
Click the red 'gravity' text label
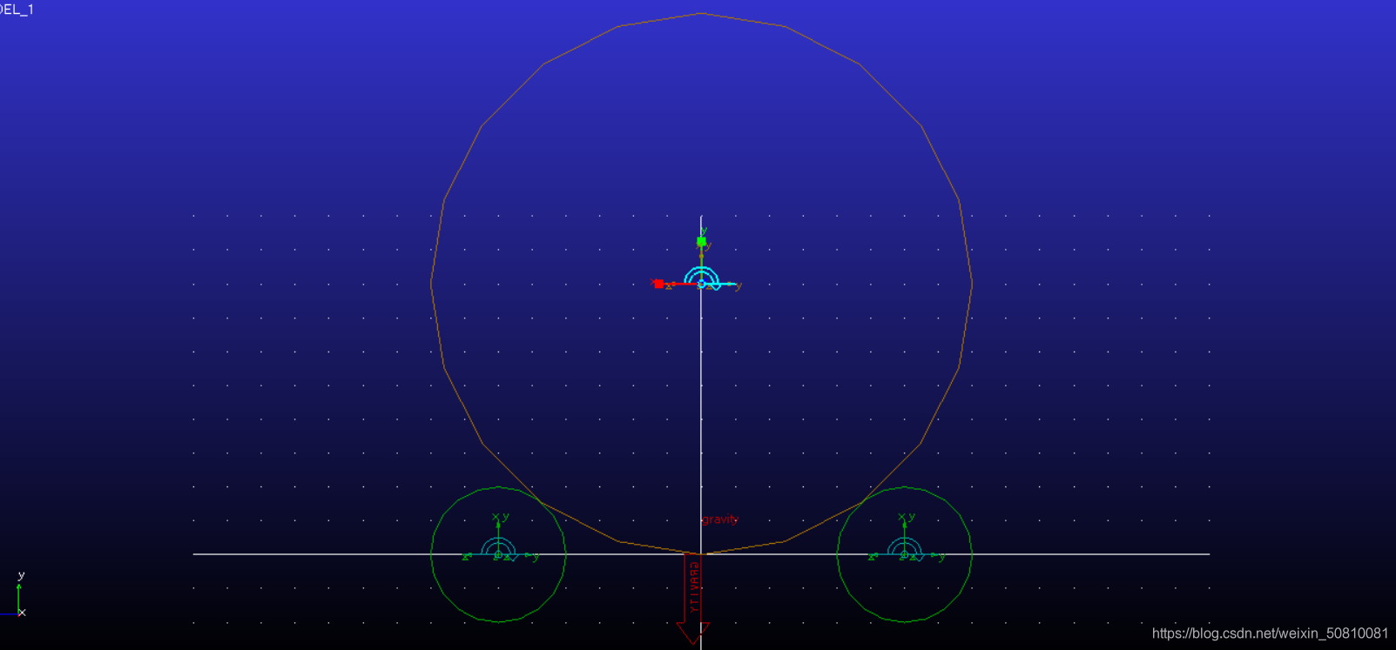pyautogui.click(x=719, y=519)
